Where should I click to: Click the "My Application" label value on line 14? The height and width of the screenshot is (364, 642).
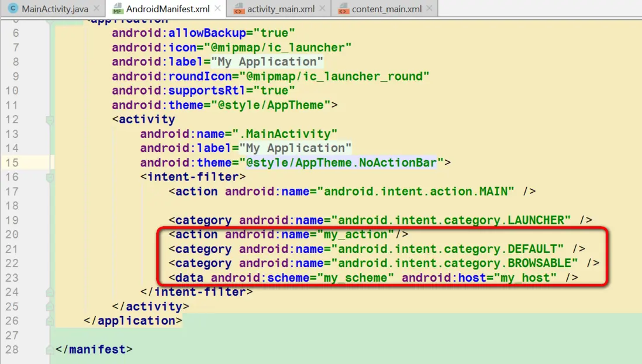click(x=295, y=148)
